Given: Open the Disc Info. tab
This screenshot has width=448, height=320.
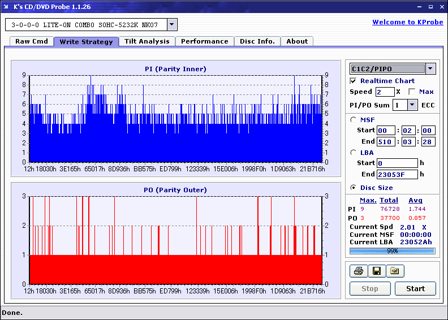Looking at the screenshot, I should point(257,41).
